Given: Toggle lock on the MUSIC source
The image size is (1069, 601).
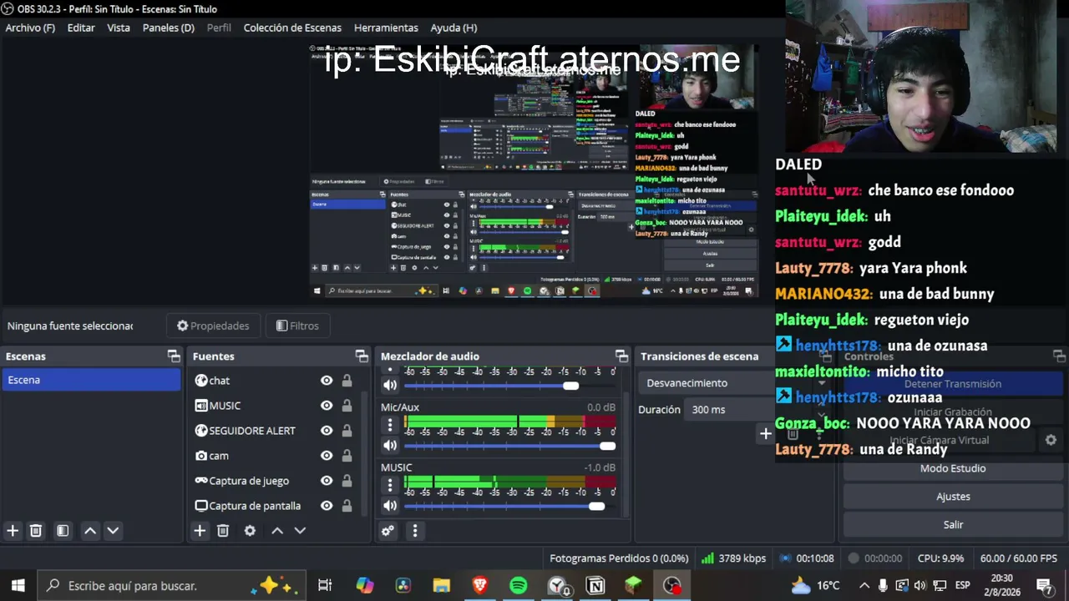Looking at the screenshot, I should (x=347, y=406).
